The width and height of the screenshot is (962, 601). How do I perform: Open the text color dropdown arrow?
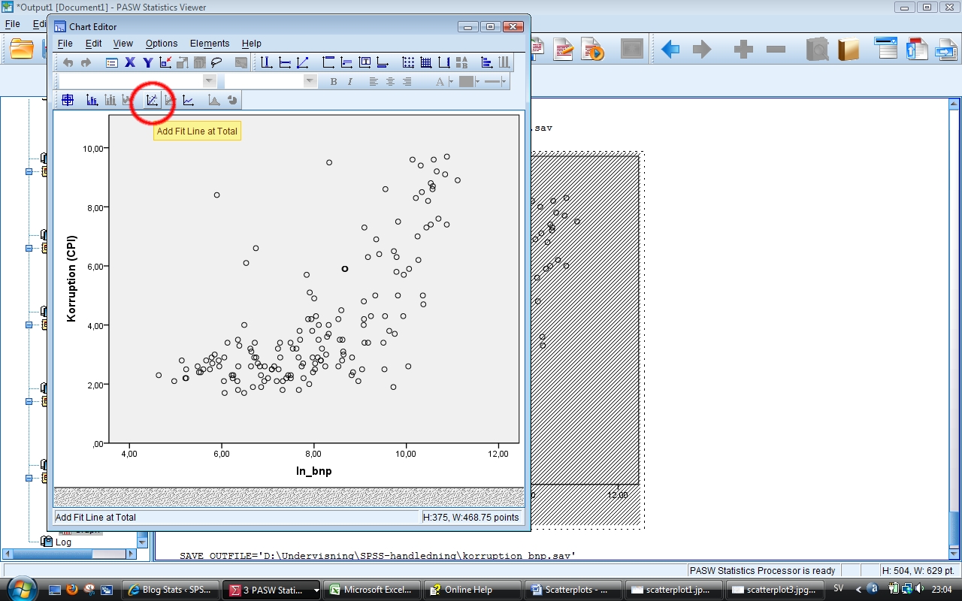tap(449, 81)
